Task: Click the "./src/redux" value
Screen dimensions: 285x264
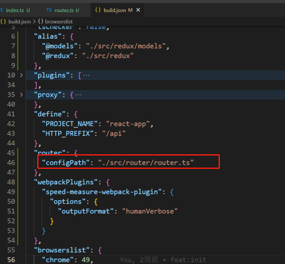Action: (108, 56)
